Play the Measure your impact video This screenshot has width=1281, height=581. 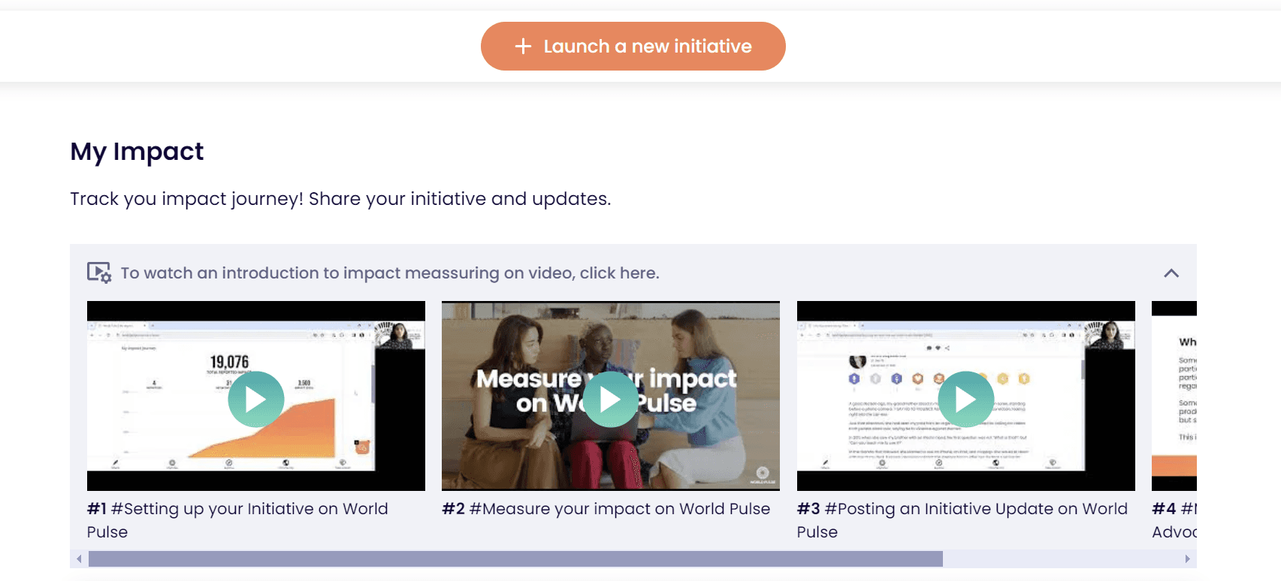click(x=611, y=399)
